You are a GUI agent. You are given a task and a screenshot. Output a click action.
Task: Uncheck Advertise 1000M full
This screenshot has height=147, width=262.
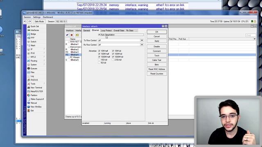click(x=113, y=57)
